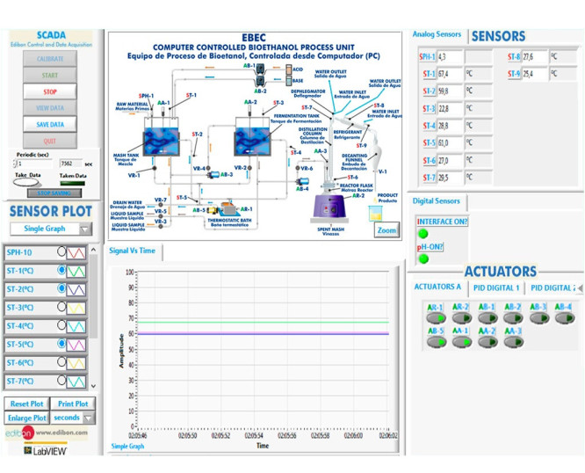Open the Digital Sensors tab
The image size is (585, 473).
pos(437,201)
